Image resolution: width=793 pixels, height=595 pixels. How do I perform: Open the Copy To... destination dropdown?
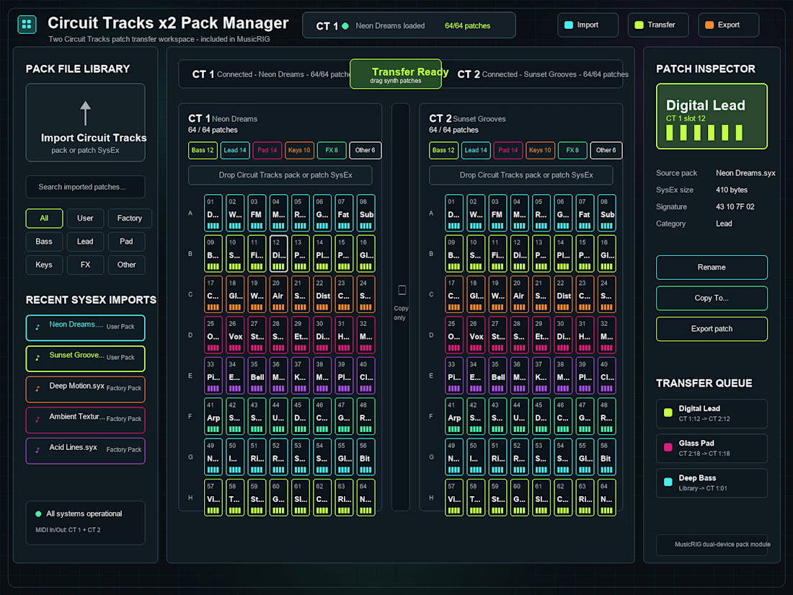(711, 298)
